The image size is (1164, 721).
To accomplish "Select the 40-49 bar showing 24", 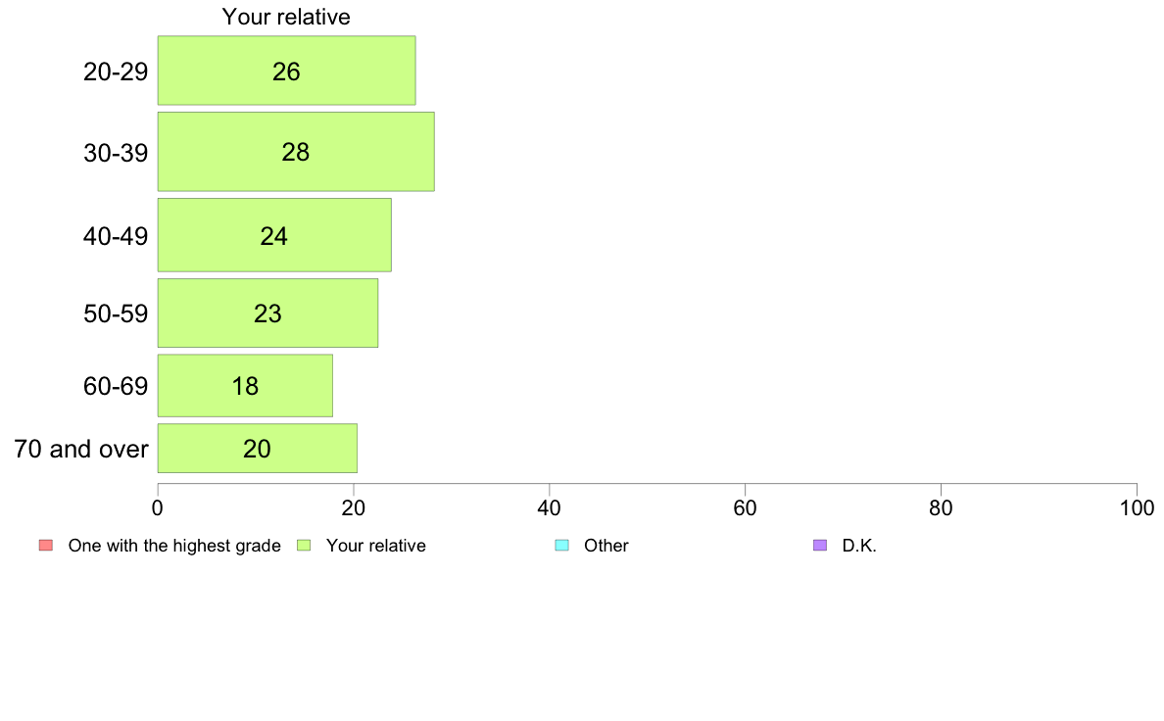I will point(274,235).
